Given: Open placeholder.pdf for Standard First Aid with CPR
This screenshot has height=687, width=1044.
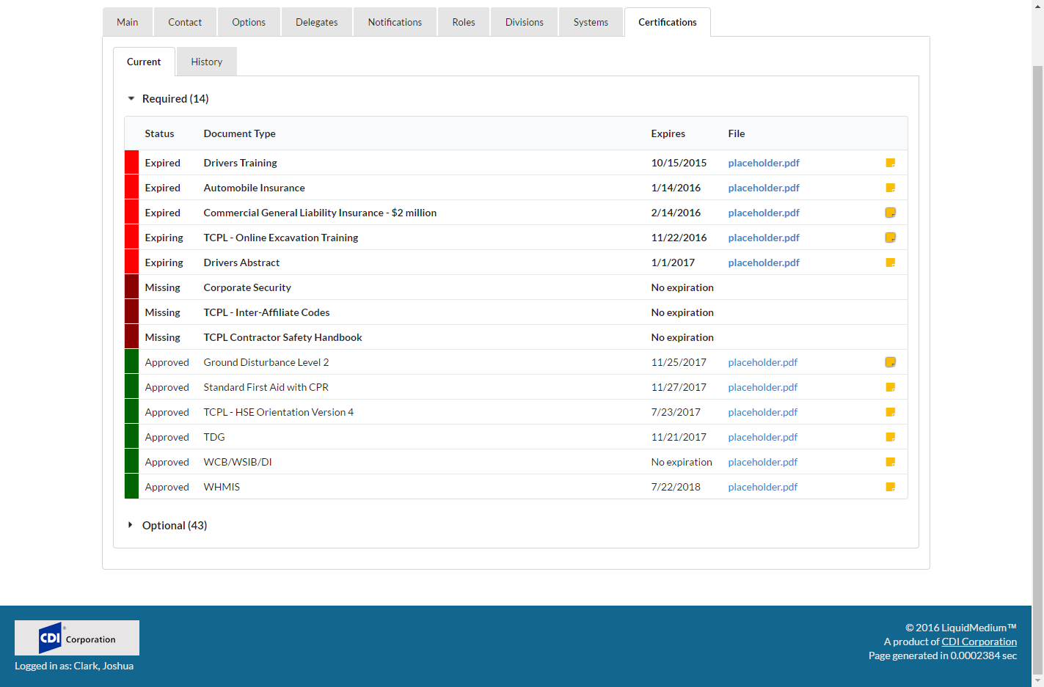Looking at the screenshot, I should coord(762,387).
